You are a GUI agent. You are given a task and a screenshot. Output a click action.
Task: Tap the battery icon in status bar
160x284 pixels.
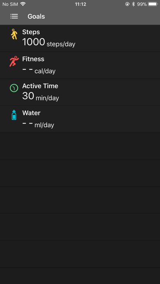click(153, 4)
